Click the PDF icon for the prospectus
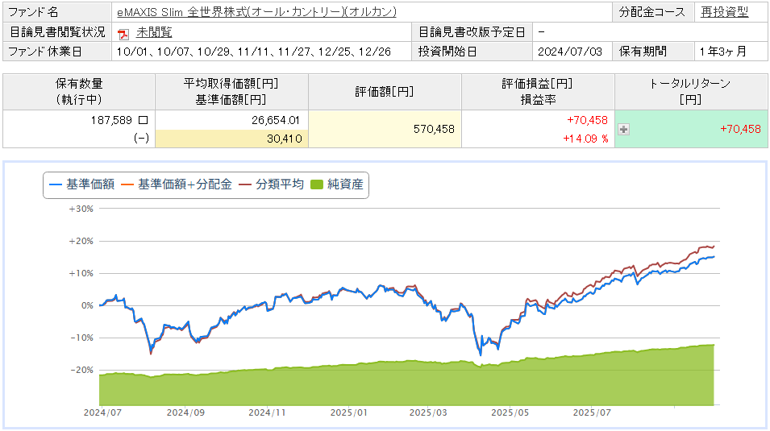 pyautogui.click(x=123, y=33)
